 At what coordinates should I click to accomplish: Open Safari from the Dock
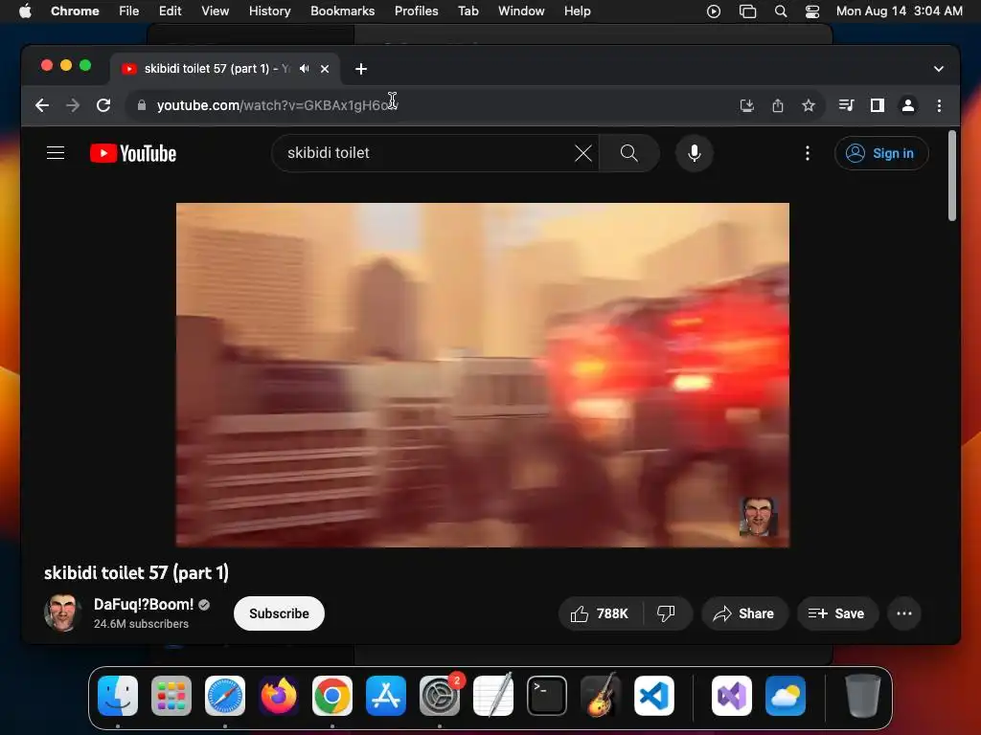coord(225,696)
